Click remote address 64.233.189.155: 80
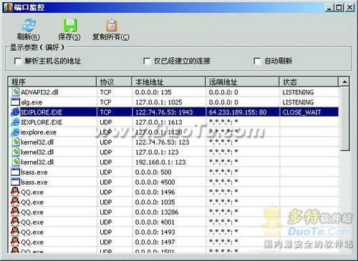The height and width of the screenshot is (261, 358). point(238,112)
